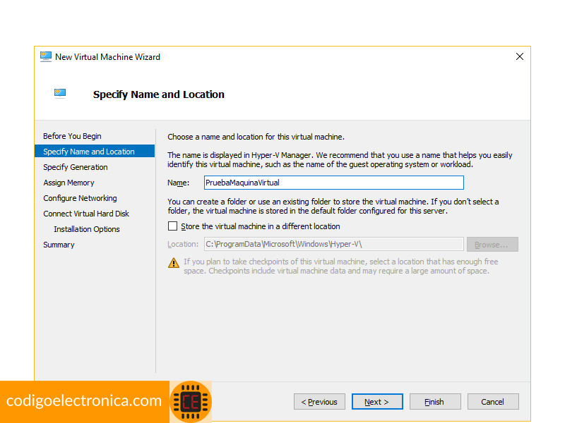Proceed with the Next button

point(377,401)
